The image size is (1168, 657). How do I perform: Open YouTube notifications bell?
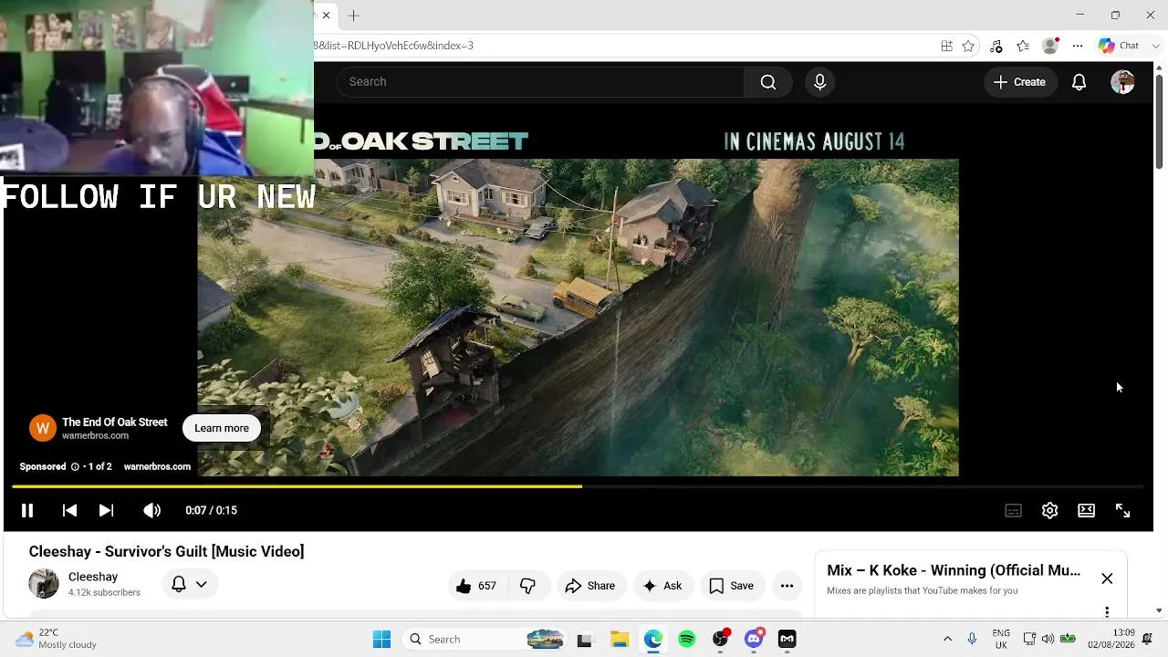[1079, 82]
